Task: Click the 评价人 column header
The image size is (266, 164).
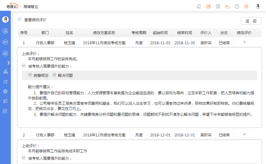Action: point(206,33)
